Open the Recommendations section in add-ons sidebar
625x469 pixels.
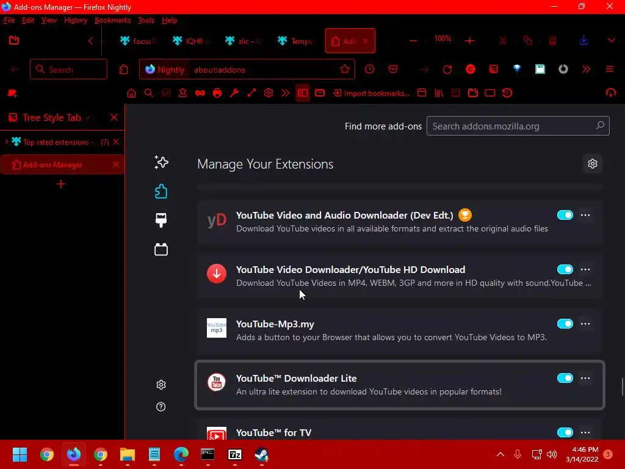pyautogui.click(x=161, y=162)
